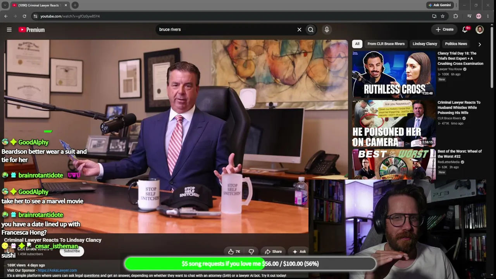496x279 pixels.
Task: Open the YouTube account avatar menu
Action: pos(480,29)
